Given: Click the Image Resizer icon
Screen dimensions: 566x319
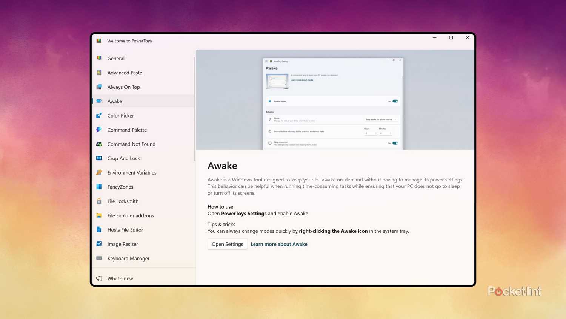Looking at the screenshot, I should (99, 244).
